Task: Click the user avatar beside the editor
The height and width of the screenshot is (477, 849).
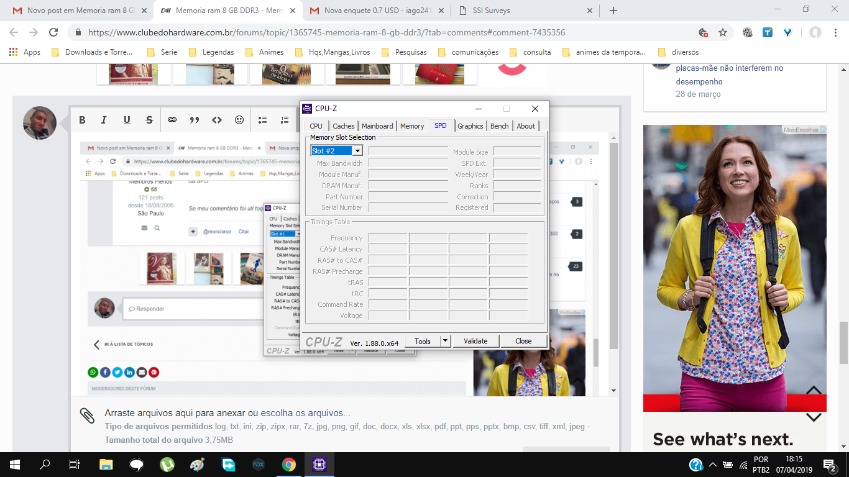Action: [40, 122]
